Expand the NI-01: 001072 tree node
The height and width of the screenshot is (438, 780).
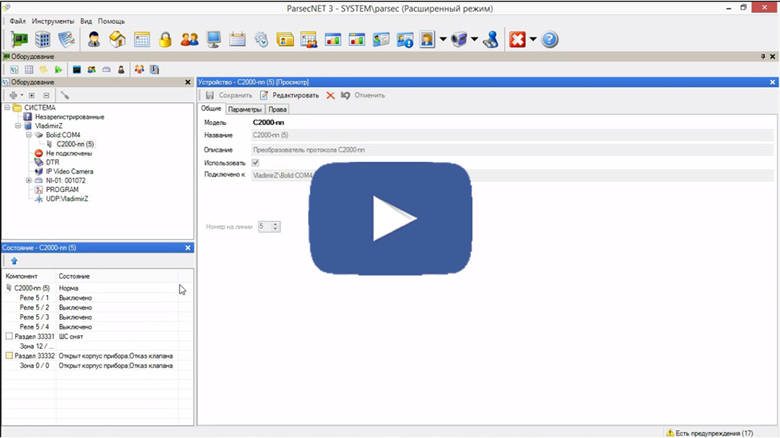pos(29,181)
